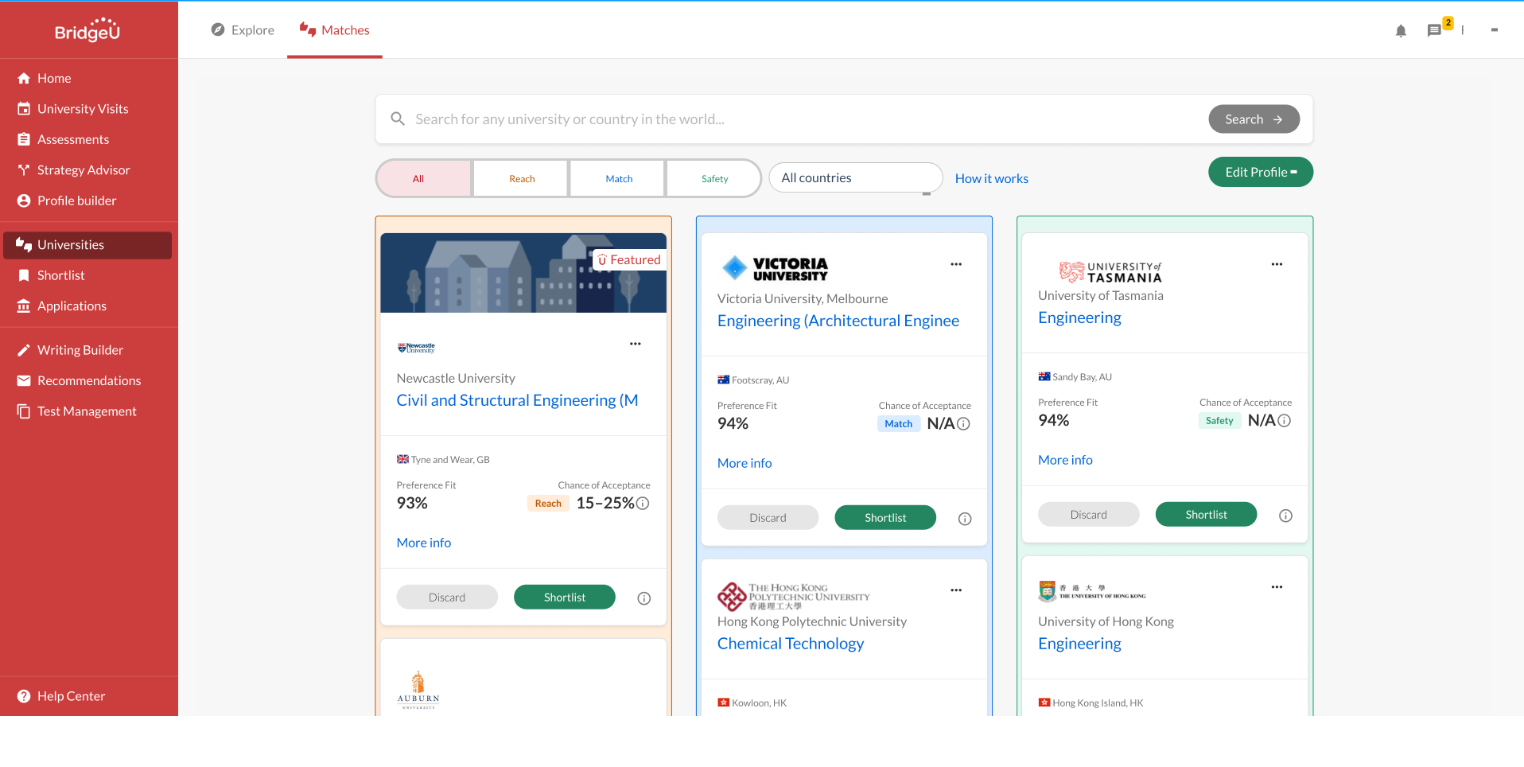Shortlist University of Tasmania
Viewport: 1524px width, 767px height.
click(1206, 515)
